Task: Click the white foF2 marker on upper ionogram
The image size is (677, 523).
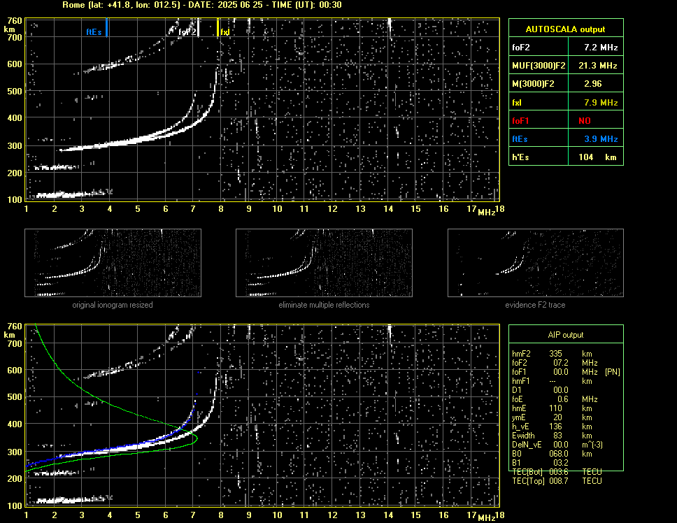Action: click(x=198, y=27)
